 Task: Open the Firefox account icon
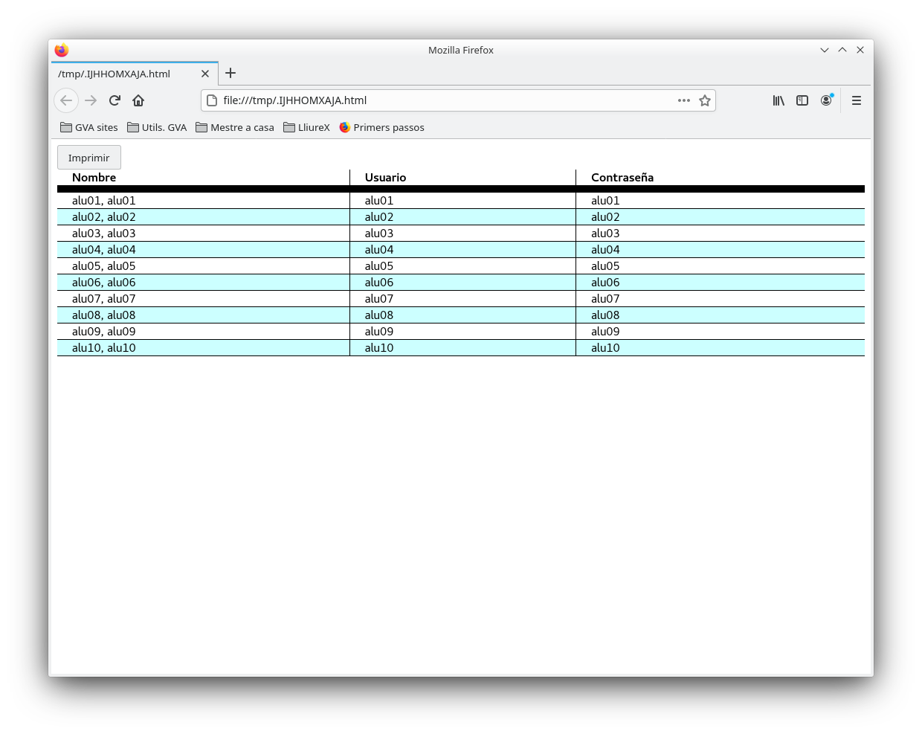826,100
